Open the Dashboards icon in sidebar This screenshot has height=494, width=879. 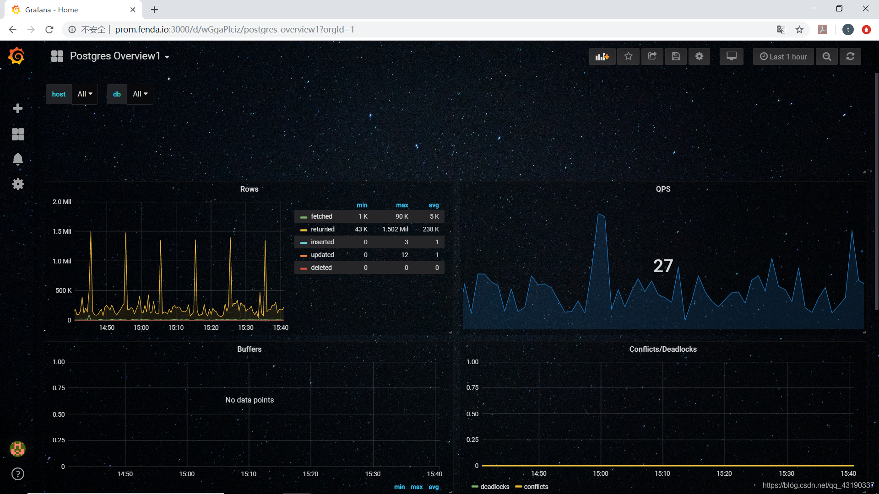[x=18, y=134]
